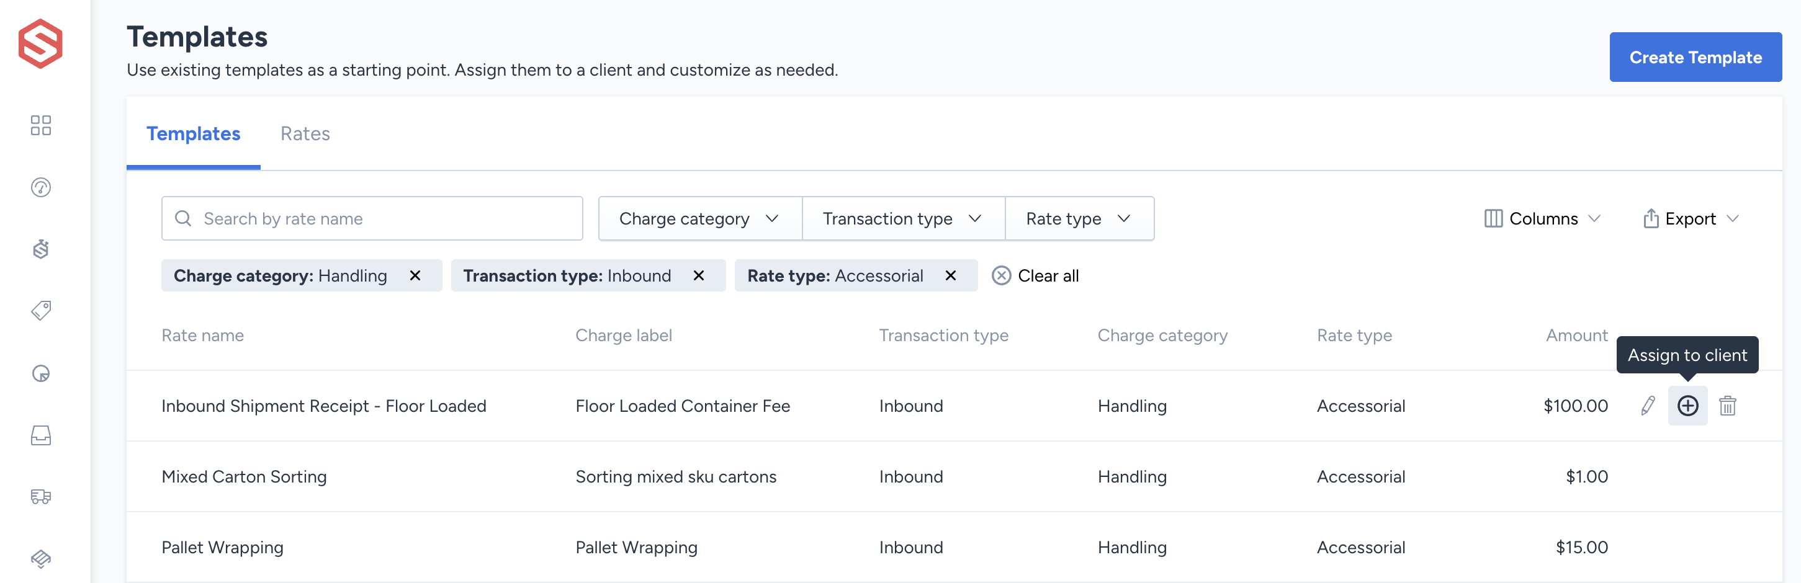This screenshot has height=583, width=1801.
Task: Click the red hexagon app logo
Action: click(x=40, y=43)
